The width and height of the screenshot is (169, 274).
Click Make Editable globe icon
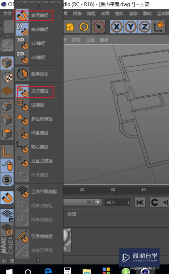coord(7,45)
